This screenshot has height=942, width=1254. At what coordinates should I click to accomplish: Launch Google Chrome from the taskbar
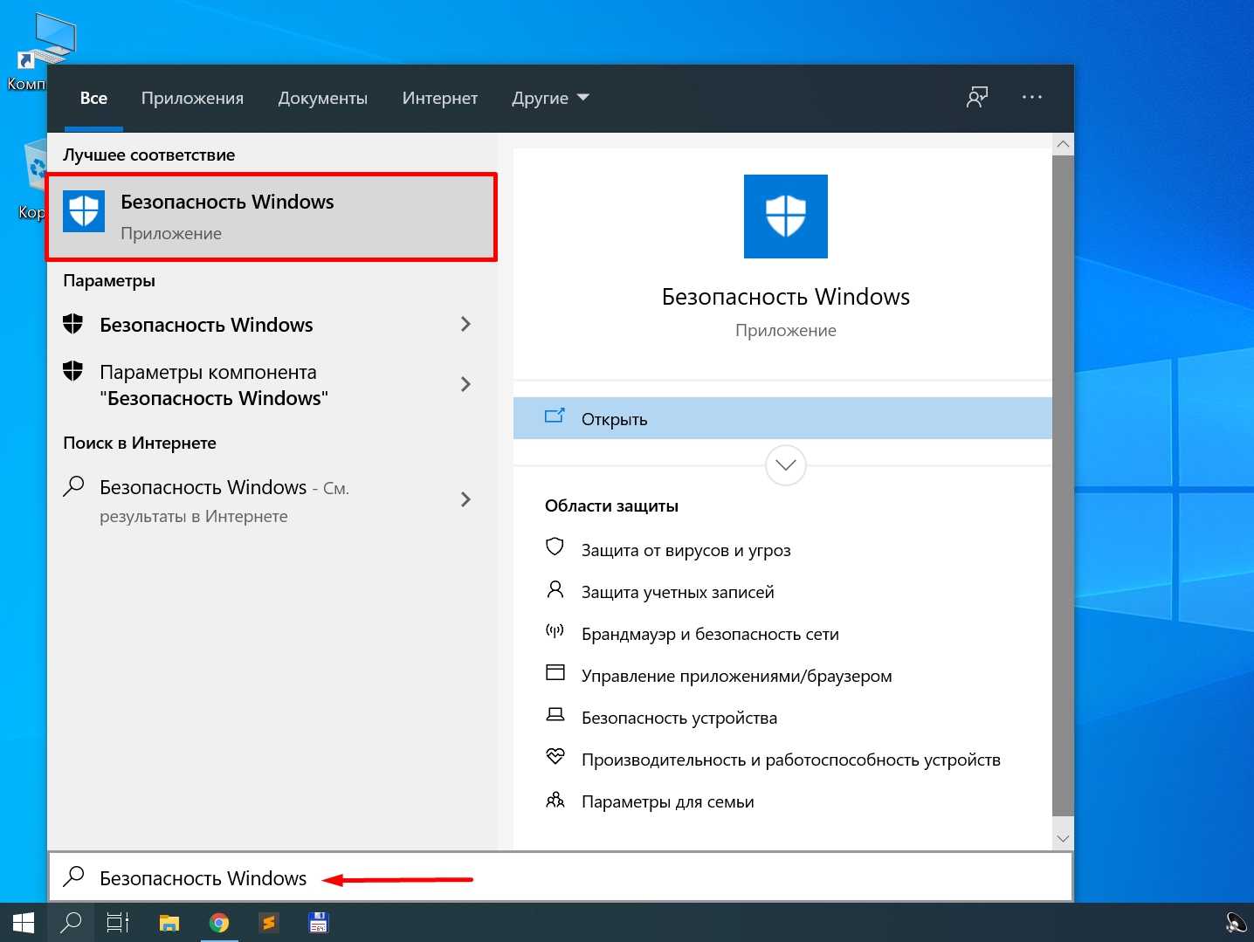click(x=219, y=923)
